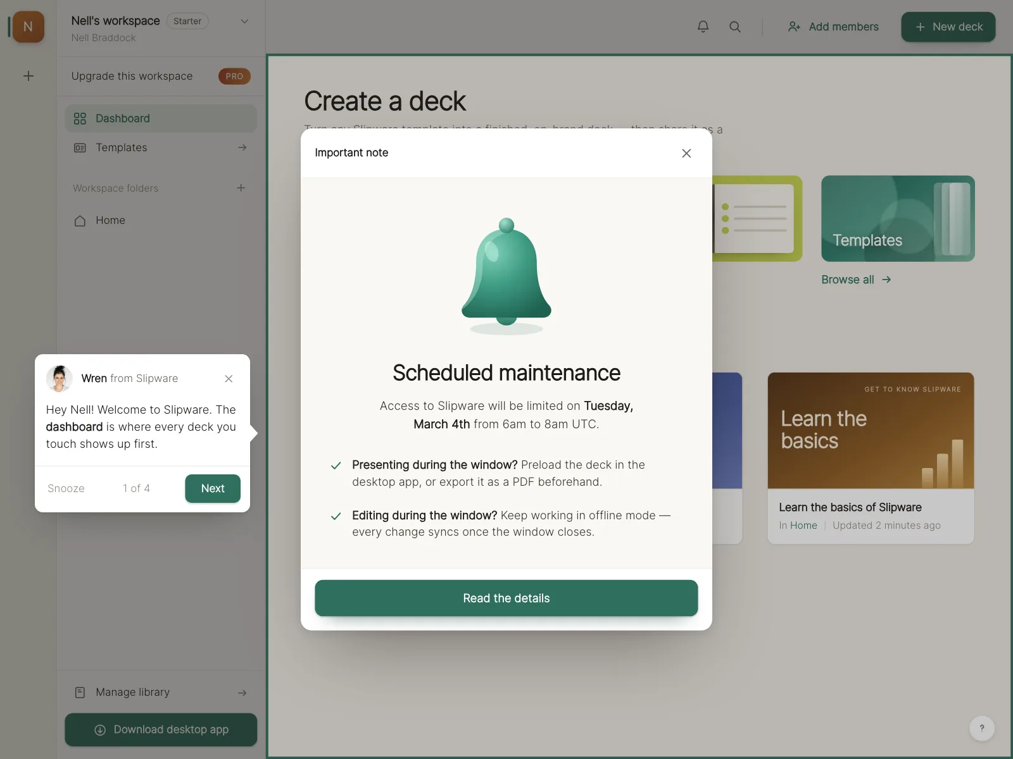The height and width of the screenshot is (759, 1013).
Task: Go to Dashboard in the sidebar
Action: coord(161,118)
